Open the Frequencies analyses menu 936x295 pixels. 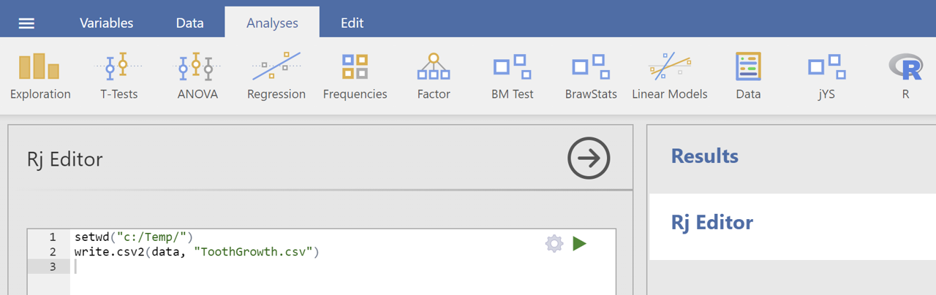355,76
